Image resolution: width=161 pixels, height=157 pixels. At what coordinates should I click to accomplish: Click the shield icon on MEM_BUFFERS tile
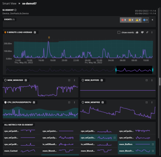[83, 80]
